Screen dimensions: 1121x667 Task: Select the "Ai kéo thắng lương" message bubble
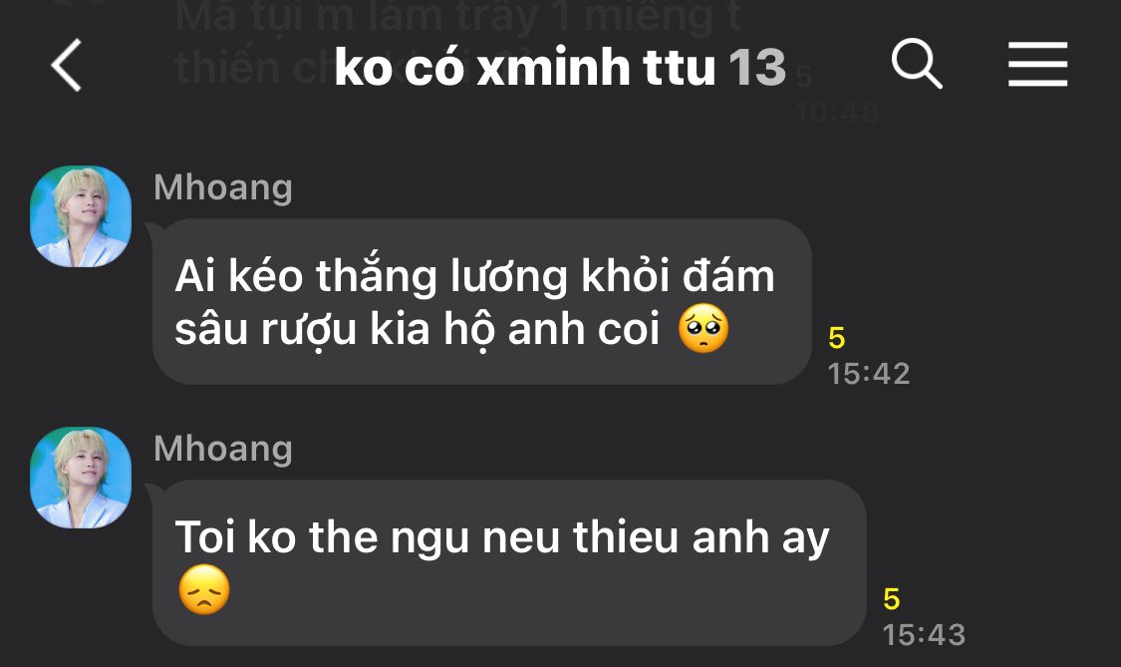[482, 301]
